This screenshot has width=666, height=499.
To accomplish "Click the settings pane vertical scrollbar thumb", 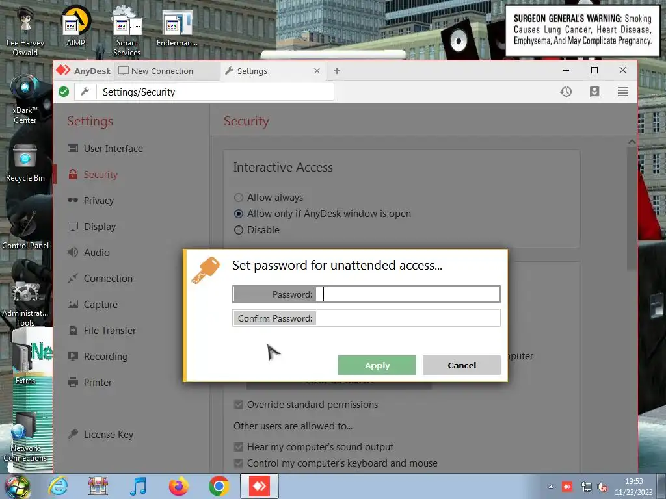I will [x=632, y=208].
